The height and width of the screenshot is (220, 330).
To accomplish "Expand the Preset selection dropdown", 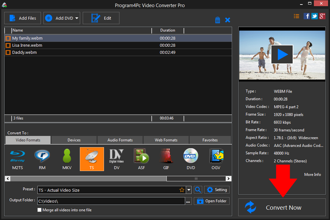I will point(189,190).
